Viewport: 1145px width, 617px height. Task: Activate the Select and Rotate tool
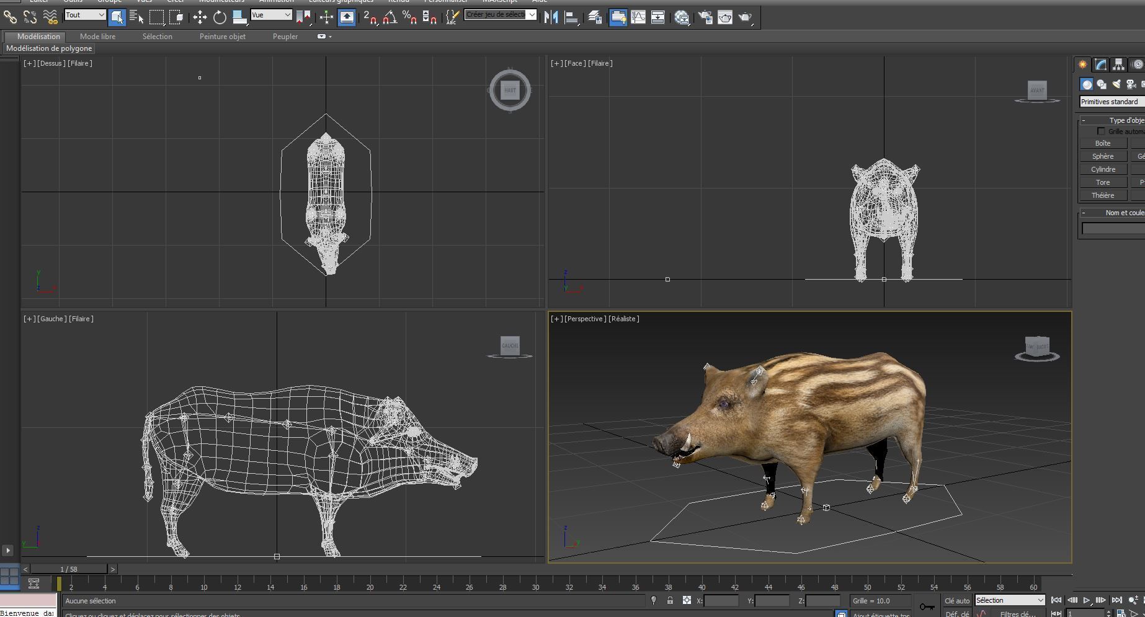click(x=220, y=17)
